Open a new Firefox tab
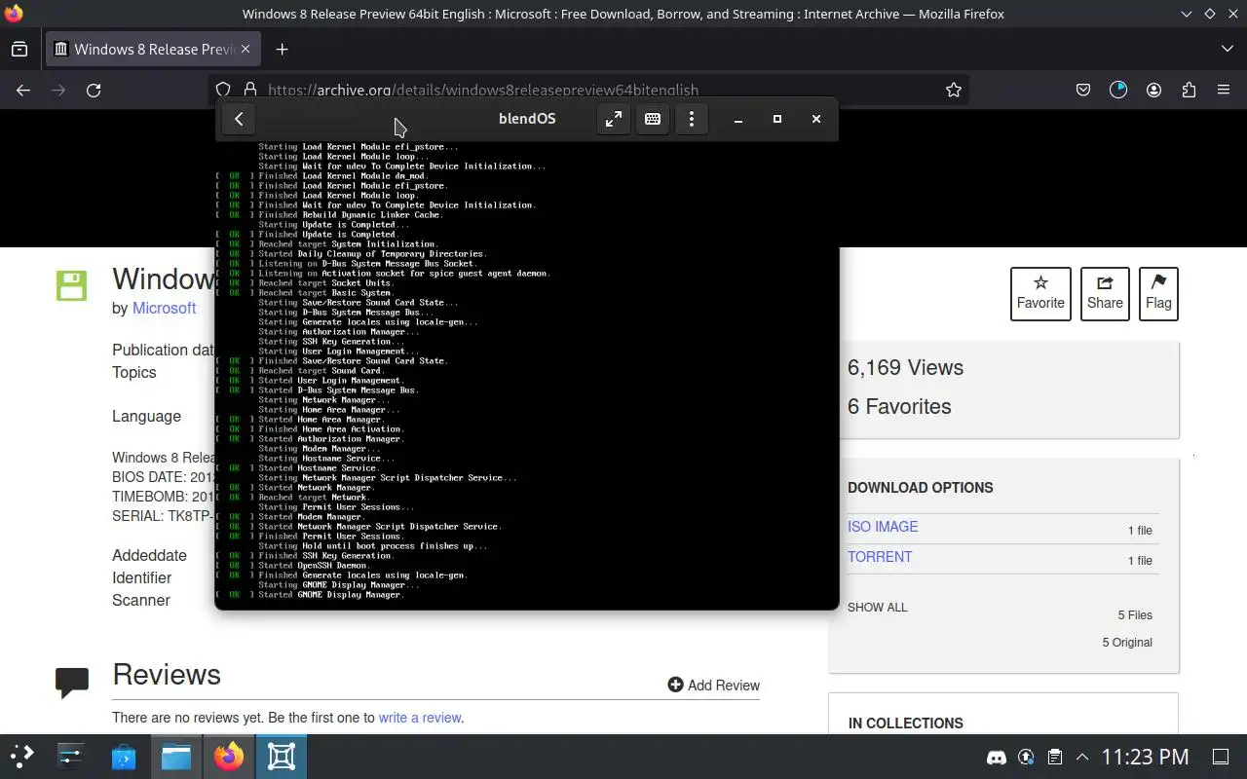The width and height of the screenshot is (1247, 779). pos(282,49)
